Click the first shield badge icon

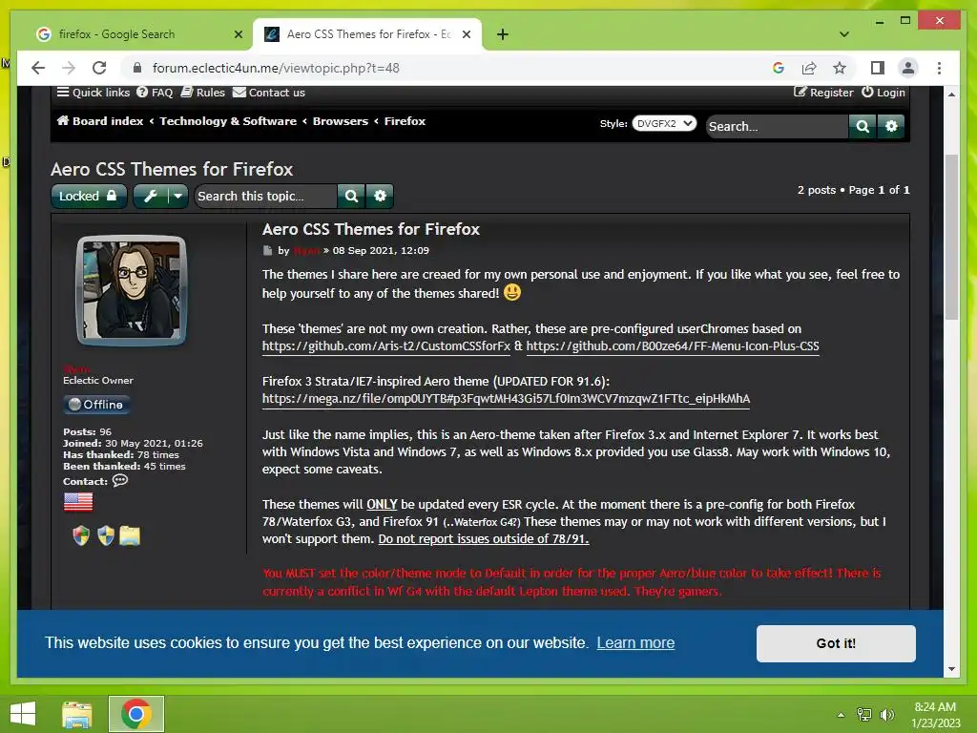(x=81, y=535)
